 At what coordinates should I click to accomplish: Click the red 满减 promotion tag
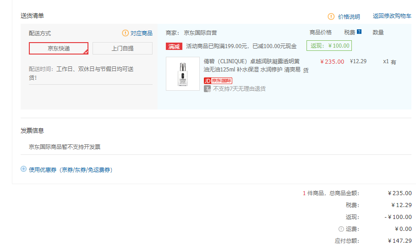[174, 46]
